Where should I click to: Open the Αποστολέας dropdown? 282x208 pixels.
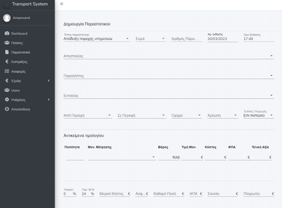pyautogui.click(x=168, y=56)
